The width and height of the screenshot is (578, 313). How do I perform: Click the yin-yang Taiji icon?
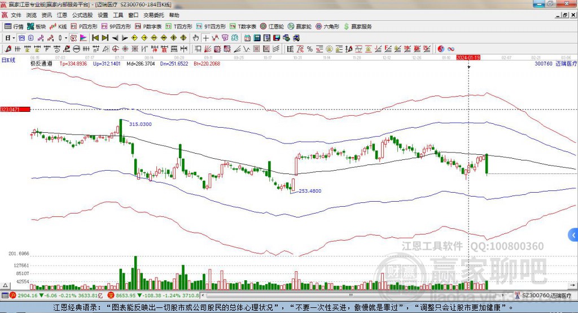coord(441,49)
